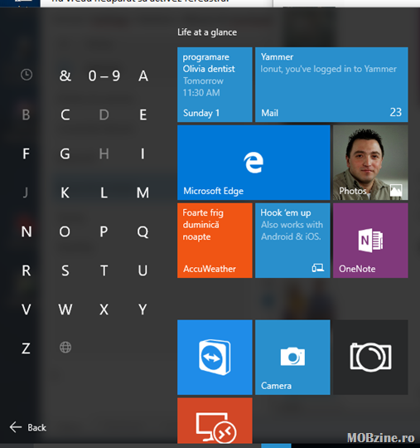Jump to apps starting with G
The image size is (420, 448).
(65, 153)
